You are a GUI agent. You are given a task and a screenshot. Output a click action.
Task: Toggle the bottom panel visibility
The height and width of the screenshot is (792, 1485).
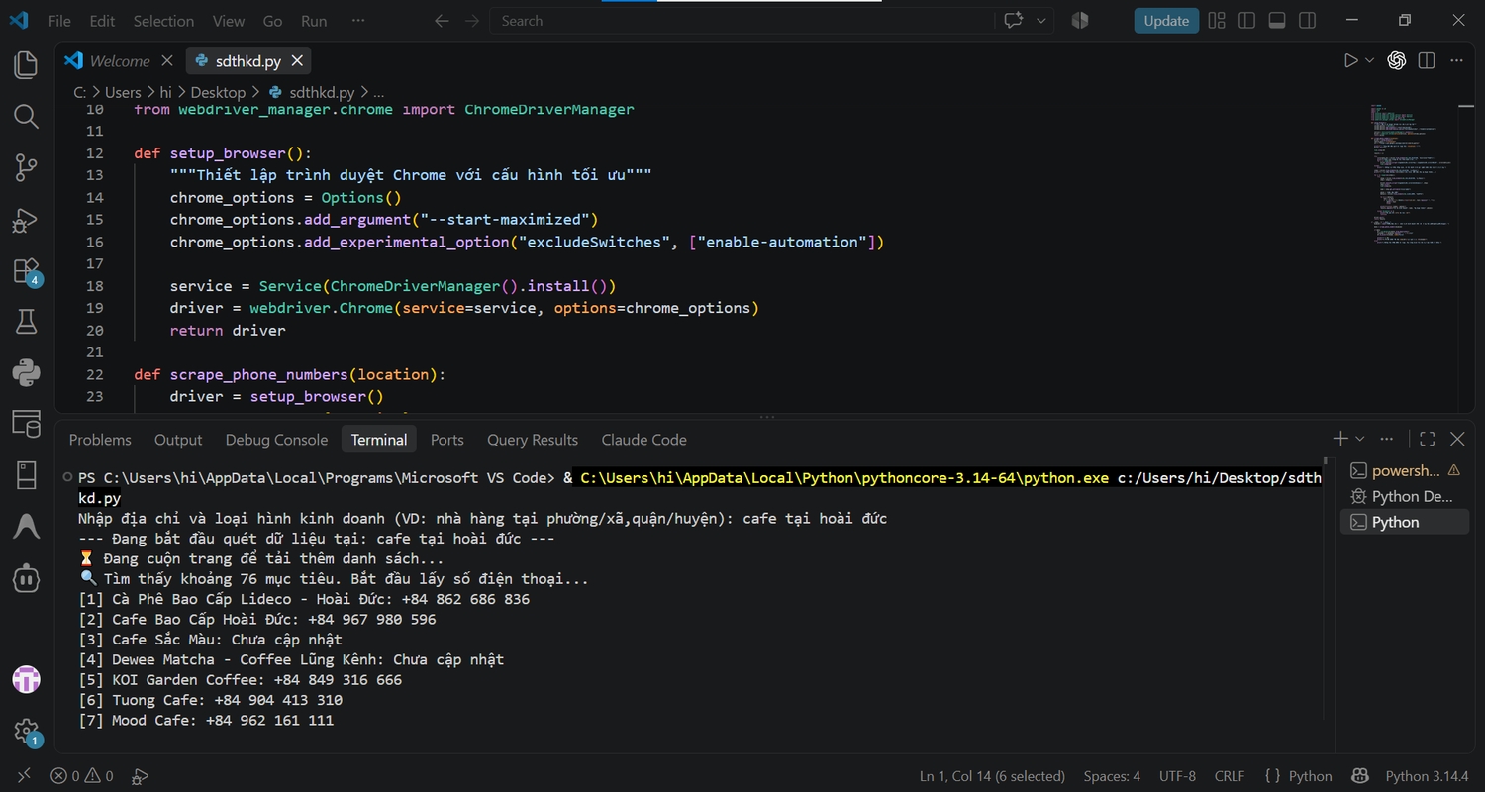click(x=1277, y=20)
